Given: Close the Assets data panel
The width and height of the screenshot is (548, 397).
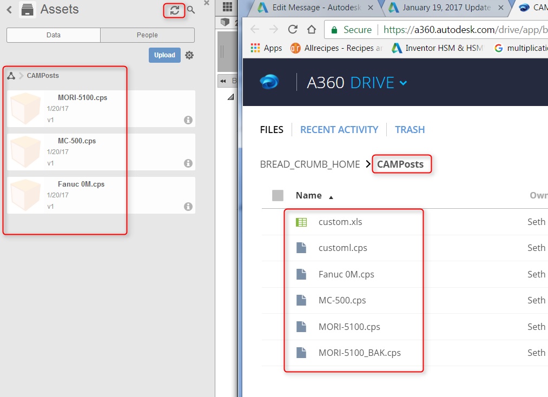Looking at the screenshot, I should (x=207, y=3).
